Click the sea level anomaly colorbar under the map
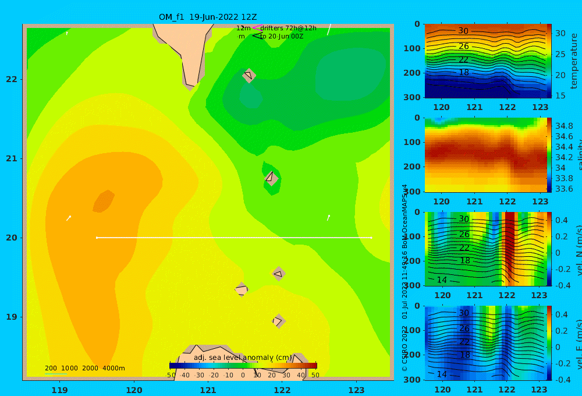The width and height of the screenshot is (582, 396). 243,365
